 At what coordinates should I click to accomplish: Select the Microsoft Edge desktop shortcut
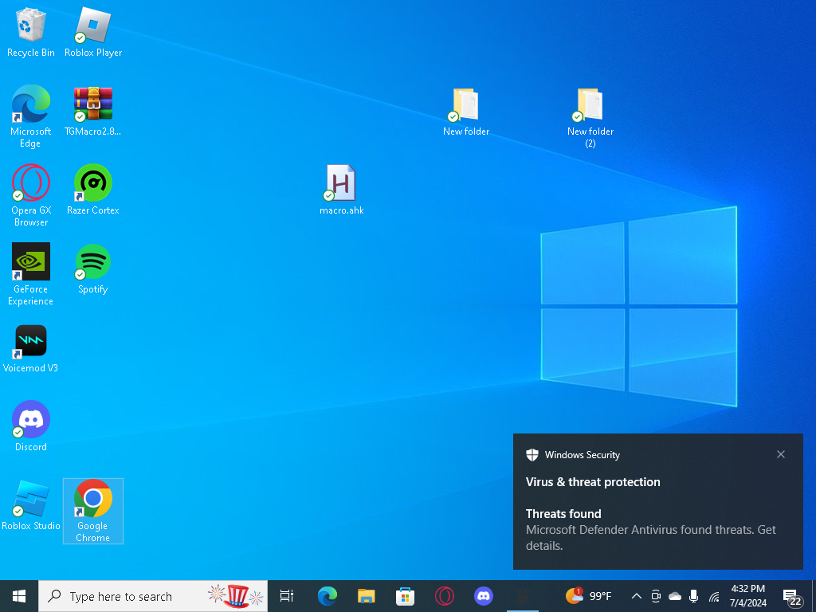coord(31,116)
